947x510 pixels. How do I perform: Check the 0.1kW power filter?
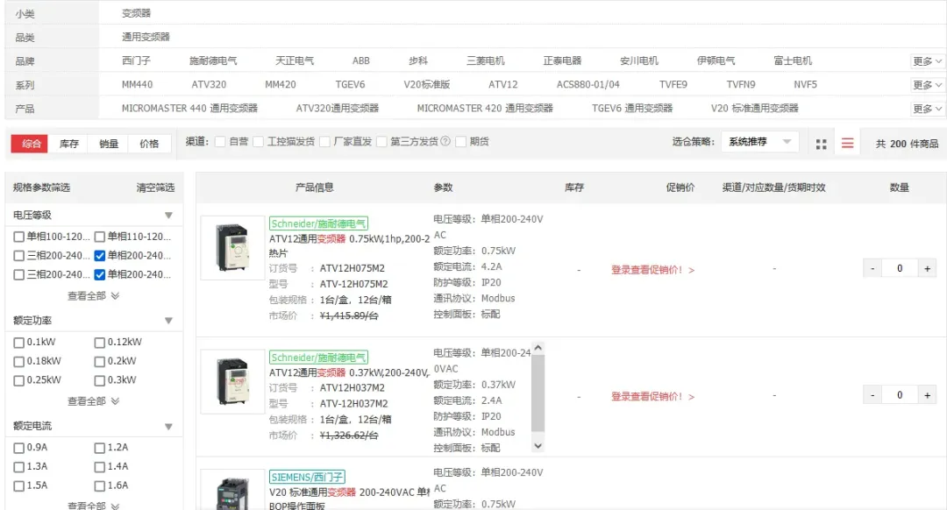point(18,343)
